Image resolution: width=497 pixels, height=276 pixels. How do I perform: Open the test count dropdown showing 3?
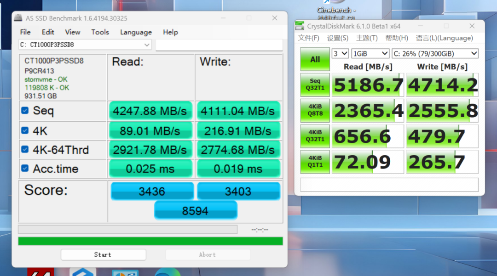[x=340, y=53]
